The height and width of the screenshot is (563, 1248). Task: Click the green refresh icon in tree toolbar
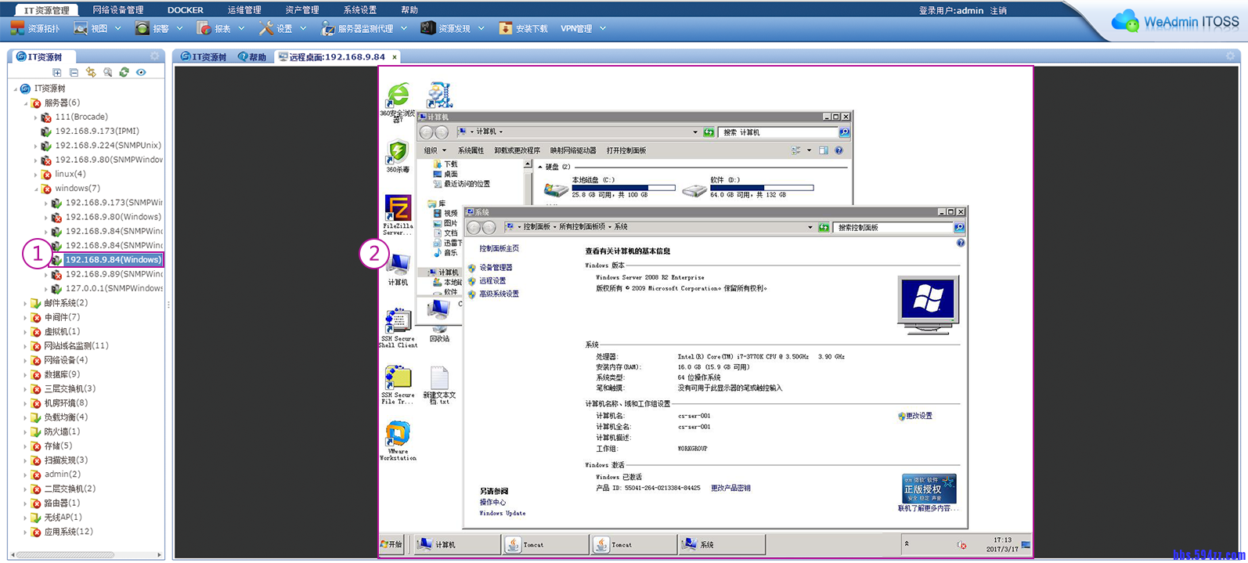tap(124, 72)
